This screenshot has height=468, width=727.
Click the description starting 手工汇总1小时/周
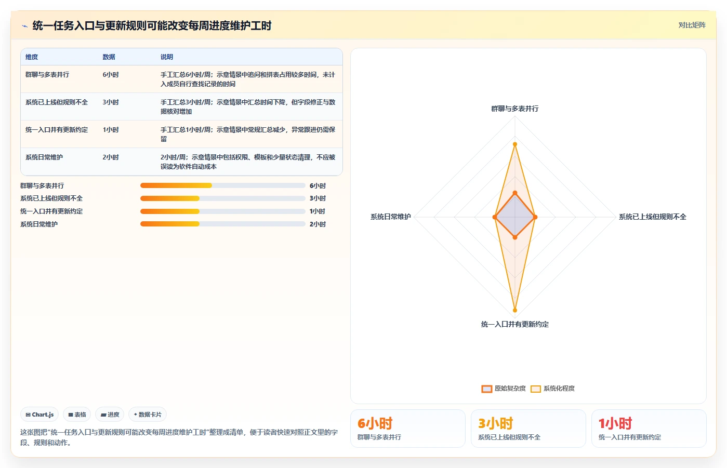248,135
